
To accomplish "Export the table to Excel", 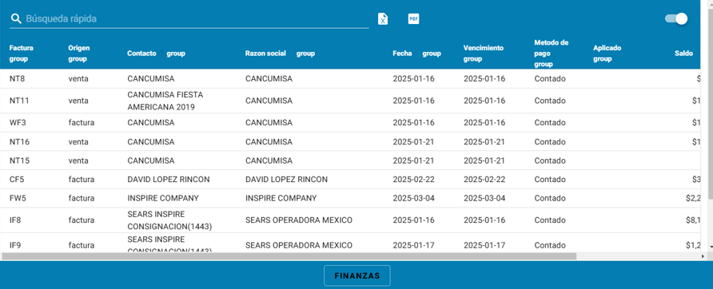I will 384,19.
